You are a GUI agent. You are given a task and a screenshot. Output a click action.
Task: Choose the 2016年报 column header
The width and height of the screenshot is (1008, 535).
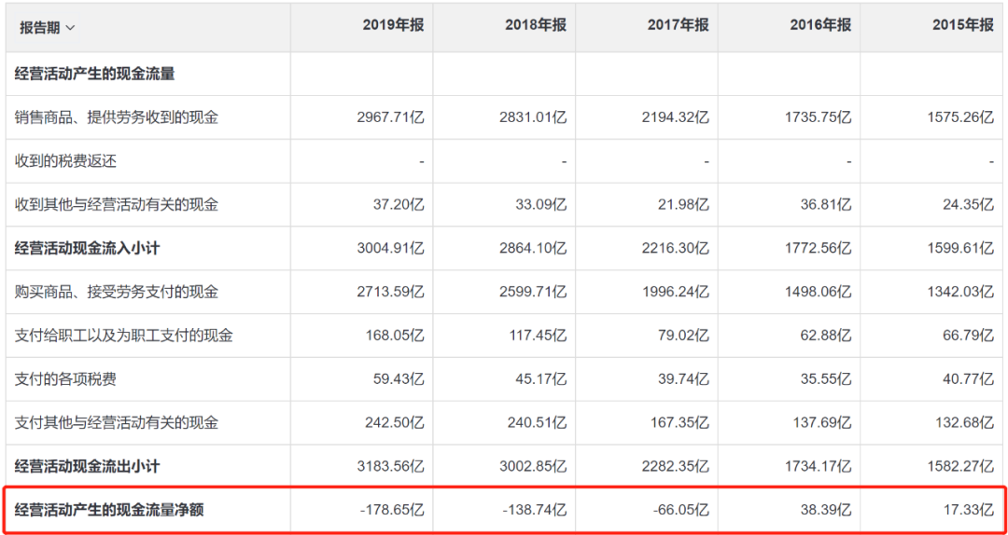(820, 26)
